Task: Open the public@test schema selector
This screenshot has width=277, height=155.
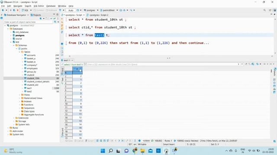Action: tap(109, 10)
